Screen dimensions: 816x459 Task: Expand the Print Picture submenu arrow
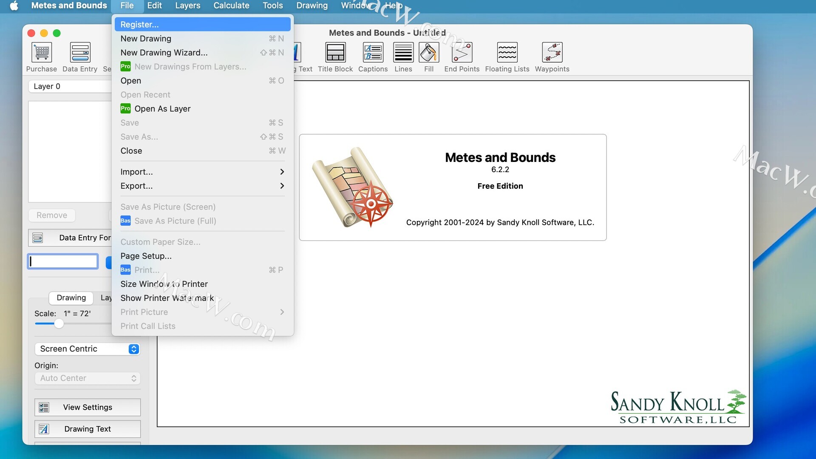coord(282,312)
